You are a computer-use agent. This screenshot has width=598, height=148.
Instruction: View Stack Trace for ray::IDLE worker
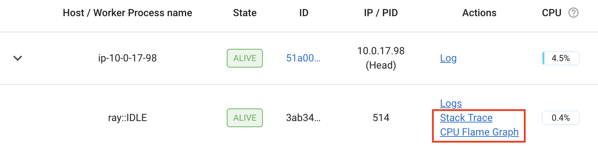(x=466, y=118)
